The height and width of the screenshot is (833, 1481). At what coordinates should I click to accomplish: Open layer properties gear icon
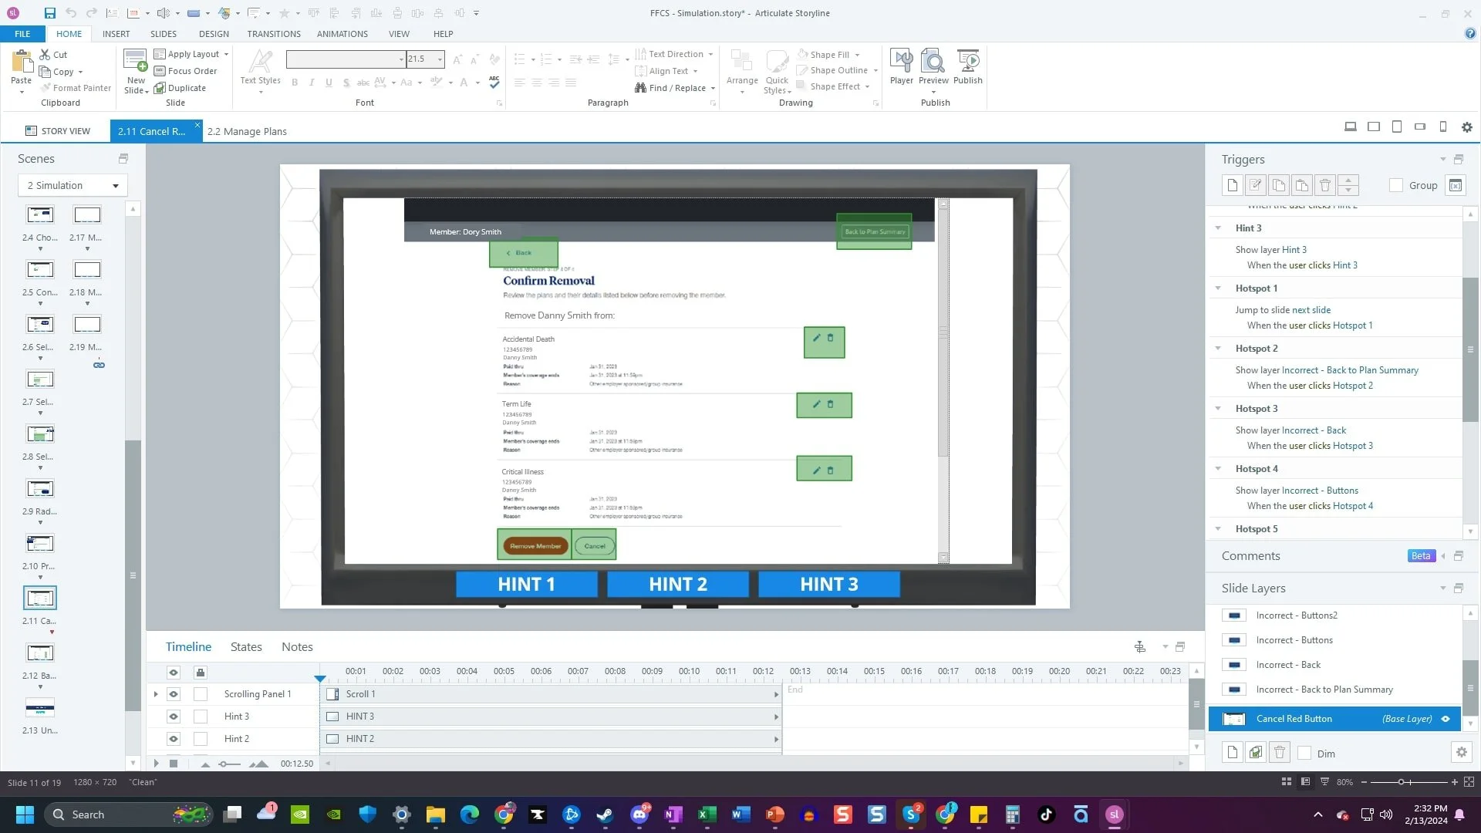1461,753
